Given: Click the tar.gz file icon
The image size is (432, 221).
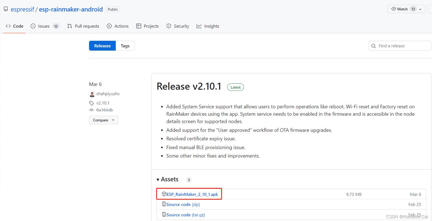Looking at the screenshot, I should 164,214.
